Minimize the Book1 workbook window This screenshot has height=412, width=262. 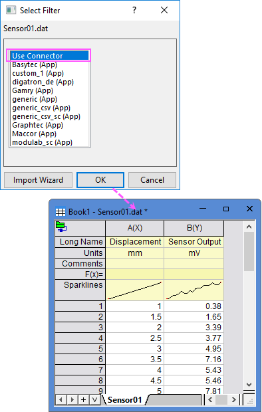(203, 209)
